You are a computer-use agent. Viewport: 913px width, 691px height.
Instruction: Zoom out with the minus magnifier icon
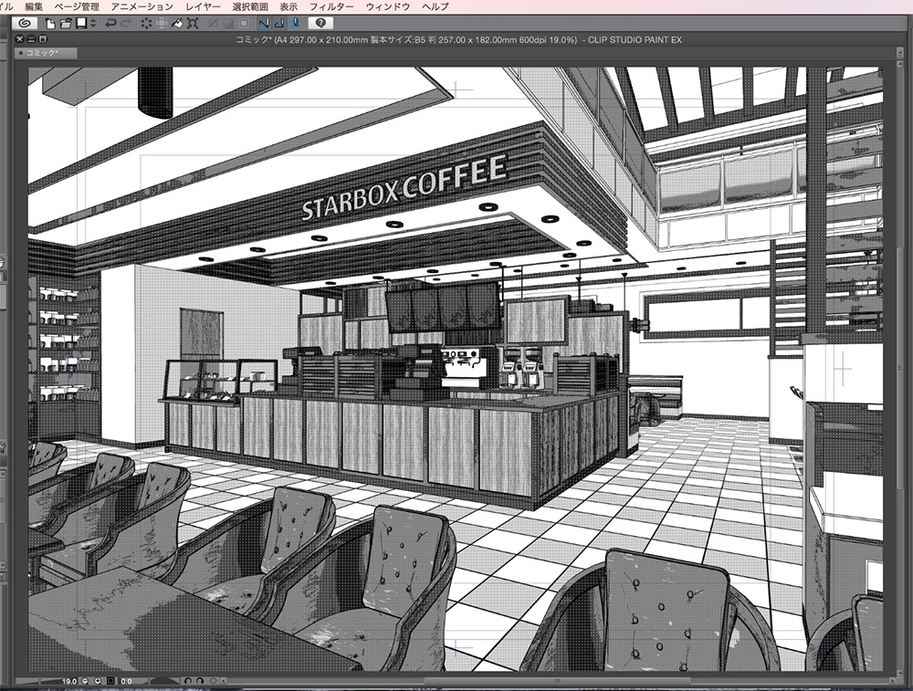pos(85,681)
